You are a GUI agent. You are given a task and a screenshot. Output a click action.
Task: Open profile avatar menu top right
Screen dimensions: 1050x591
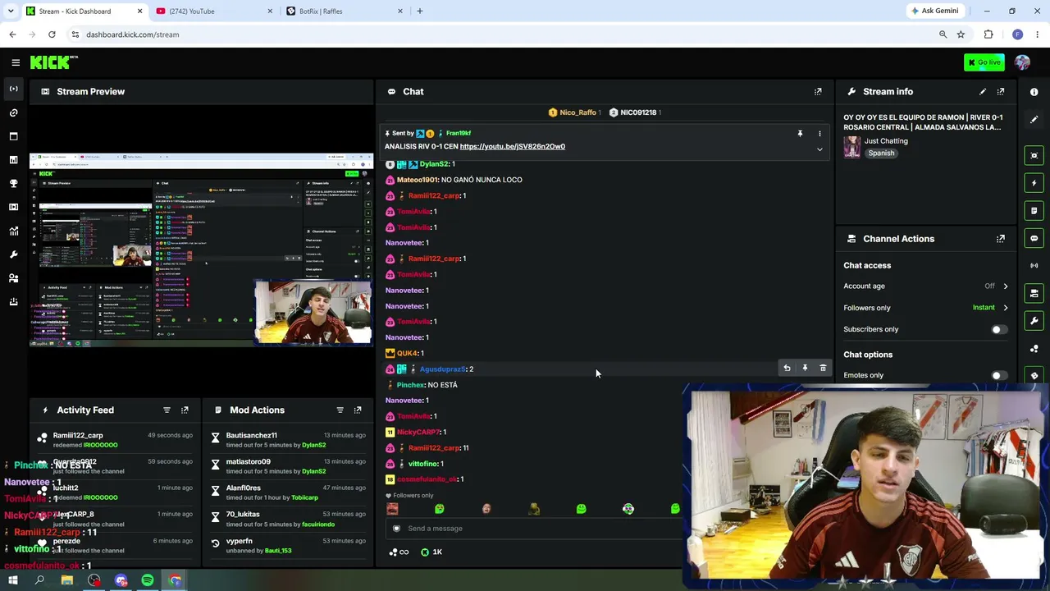1022,62
